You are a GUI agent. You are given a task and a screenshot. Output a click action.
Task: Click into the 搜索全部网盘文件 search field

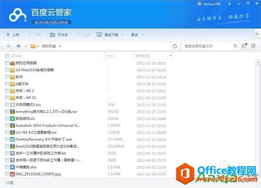tap(208, 46)
